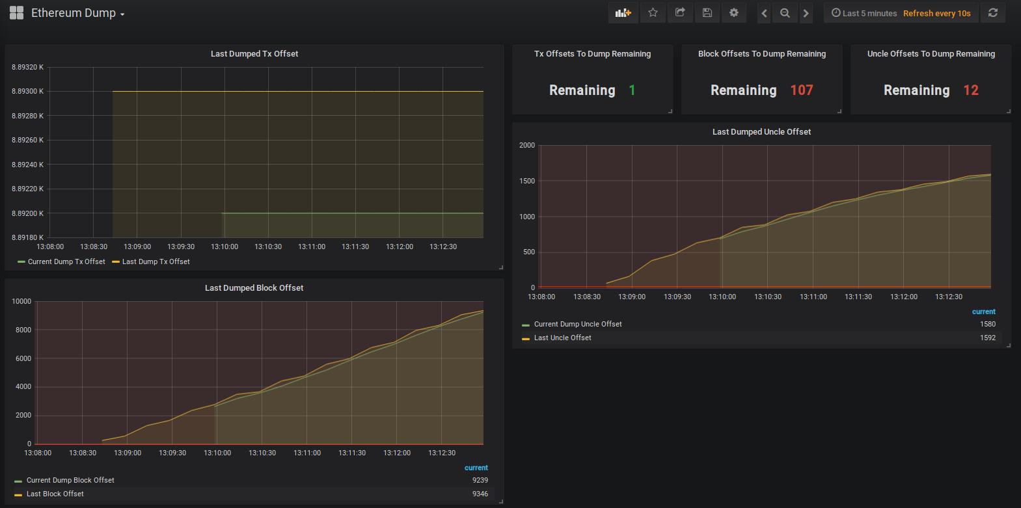
Task: Open Block Offsets To Dump Remaining panel menu
Action: click(762, 54)
